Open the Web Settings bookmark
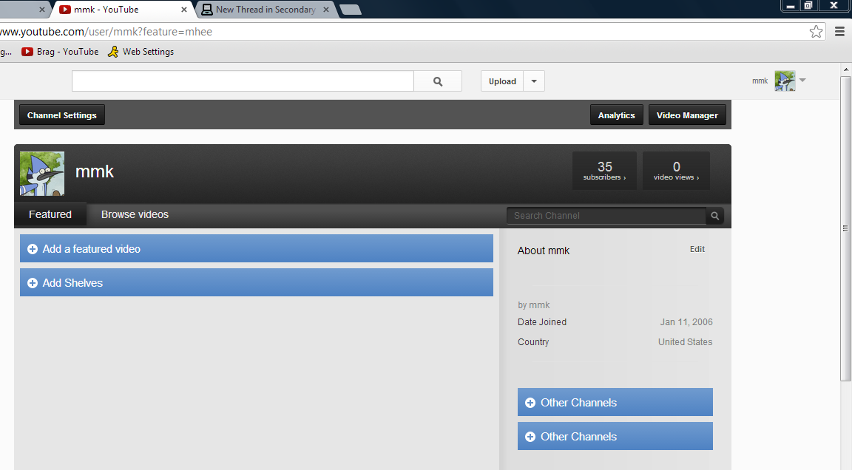The height and width of the screenshot is (470, 852). [141, 52]
